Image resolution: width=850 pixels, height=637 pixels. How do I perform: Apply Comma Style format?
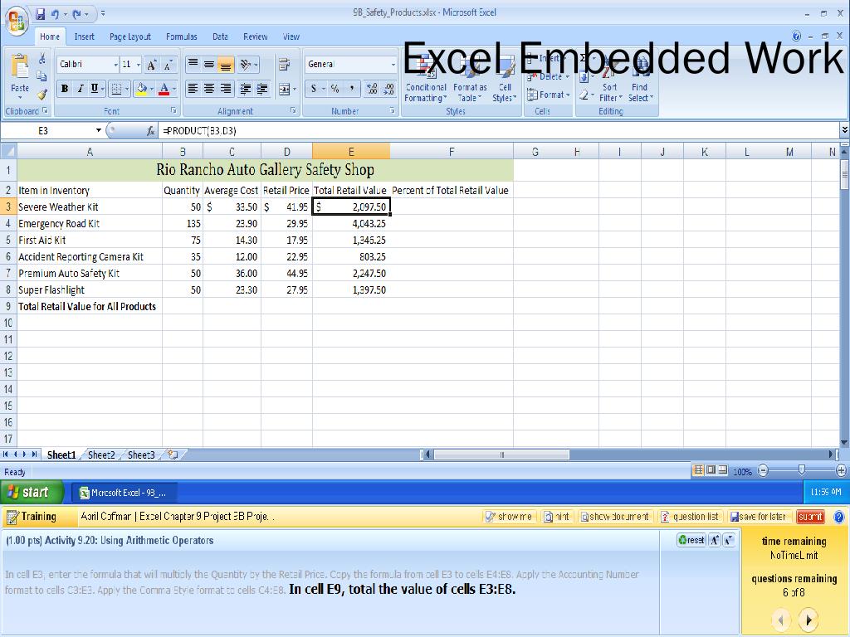pos(352,88)
